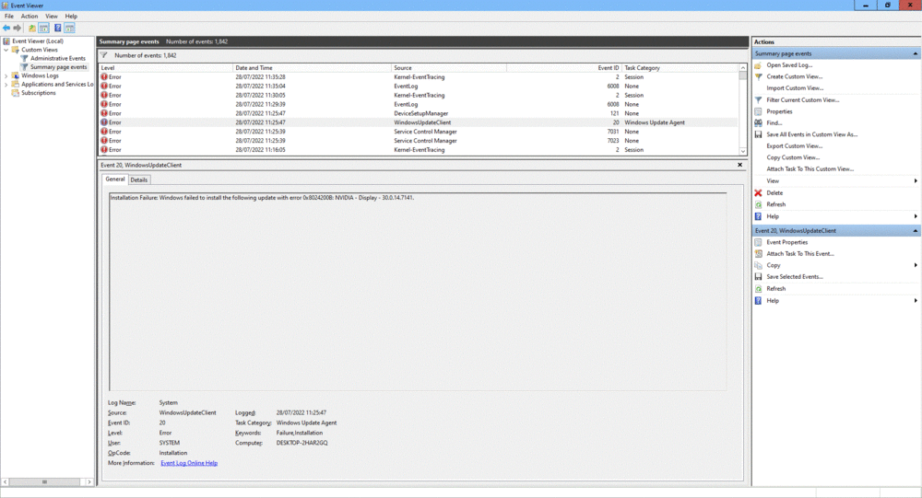Expand the Windows Logs tree node

[6, 75]
